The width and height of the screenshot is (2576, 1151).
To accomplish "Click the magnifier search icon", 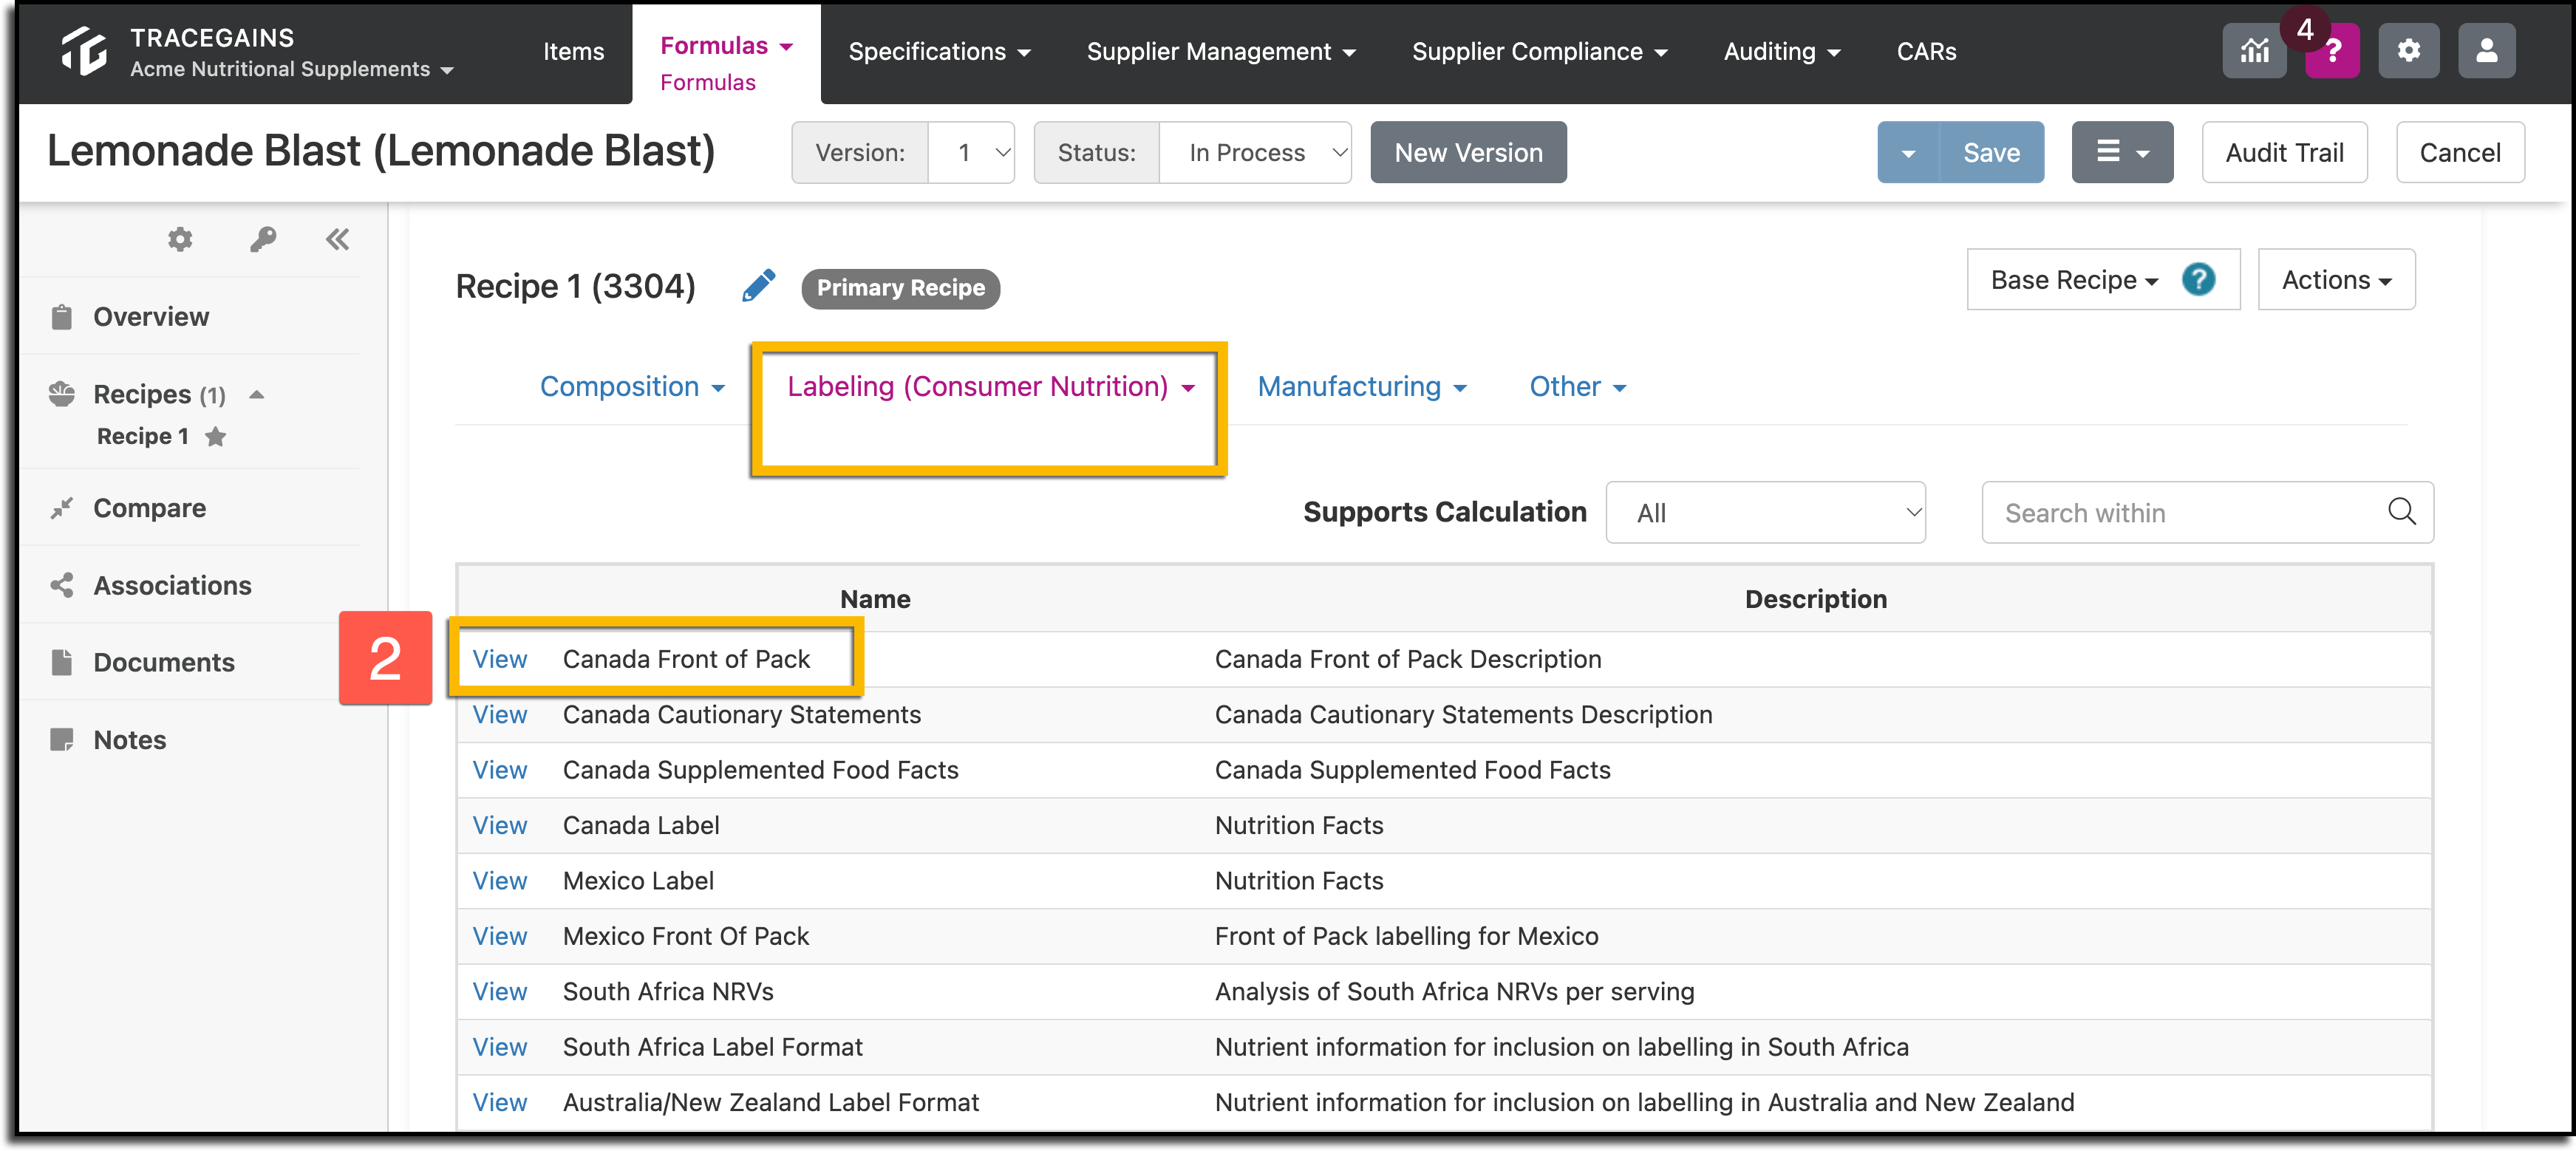I will (2401, 512).
